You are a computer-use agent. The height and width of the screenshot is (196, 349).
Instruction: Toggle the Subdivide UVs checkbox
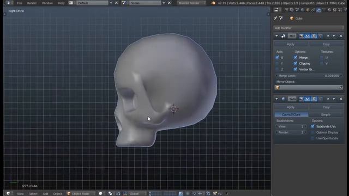point(312,126)
